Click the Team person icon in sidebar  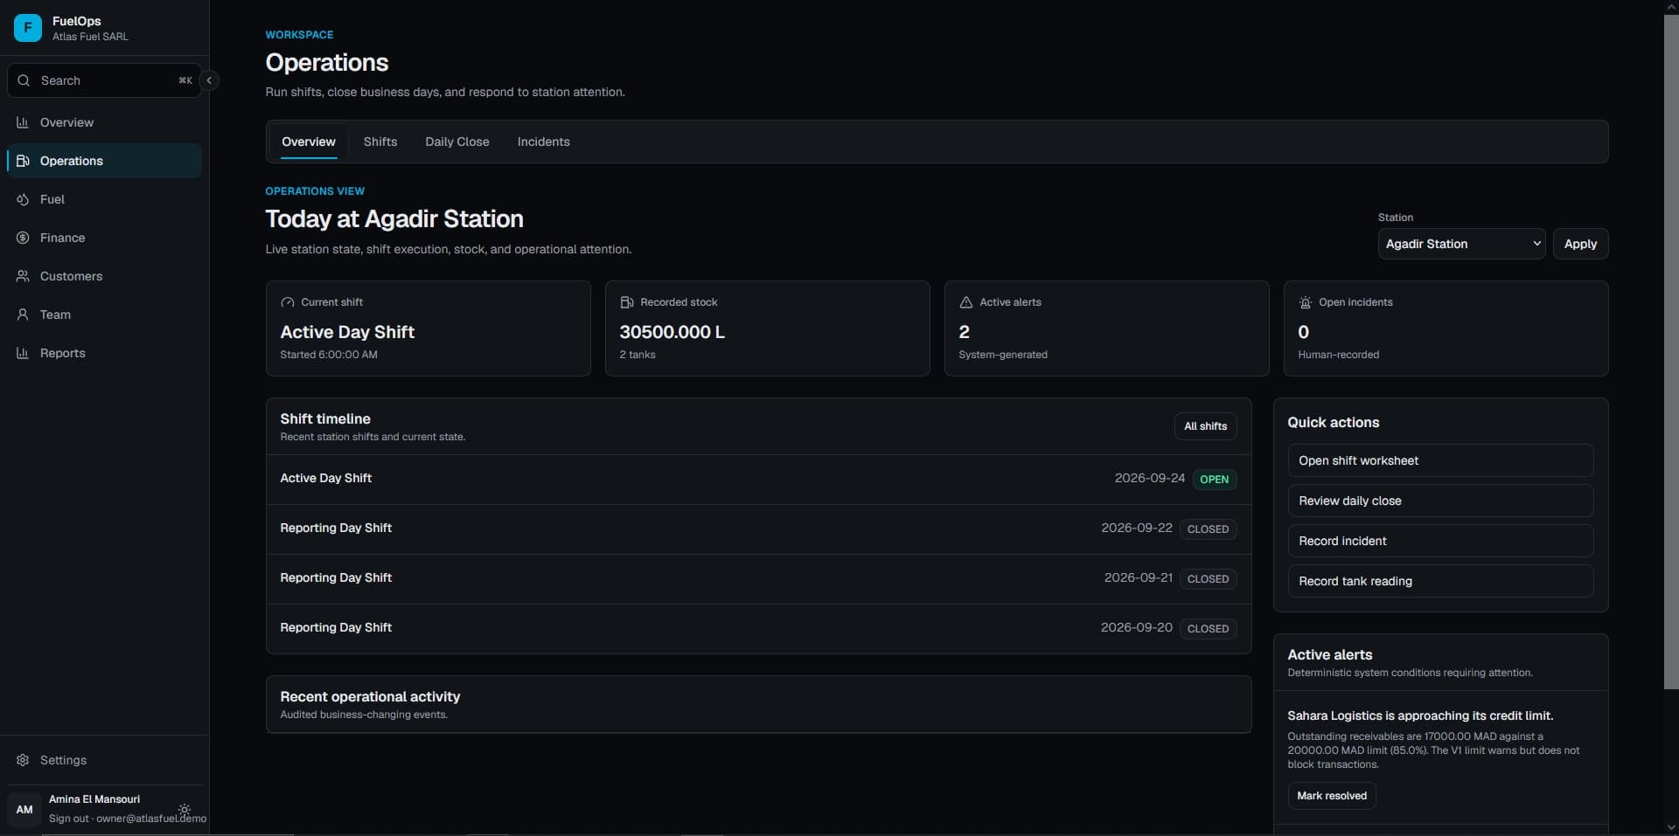[23, 314]
